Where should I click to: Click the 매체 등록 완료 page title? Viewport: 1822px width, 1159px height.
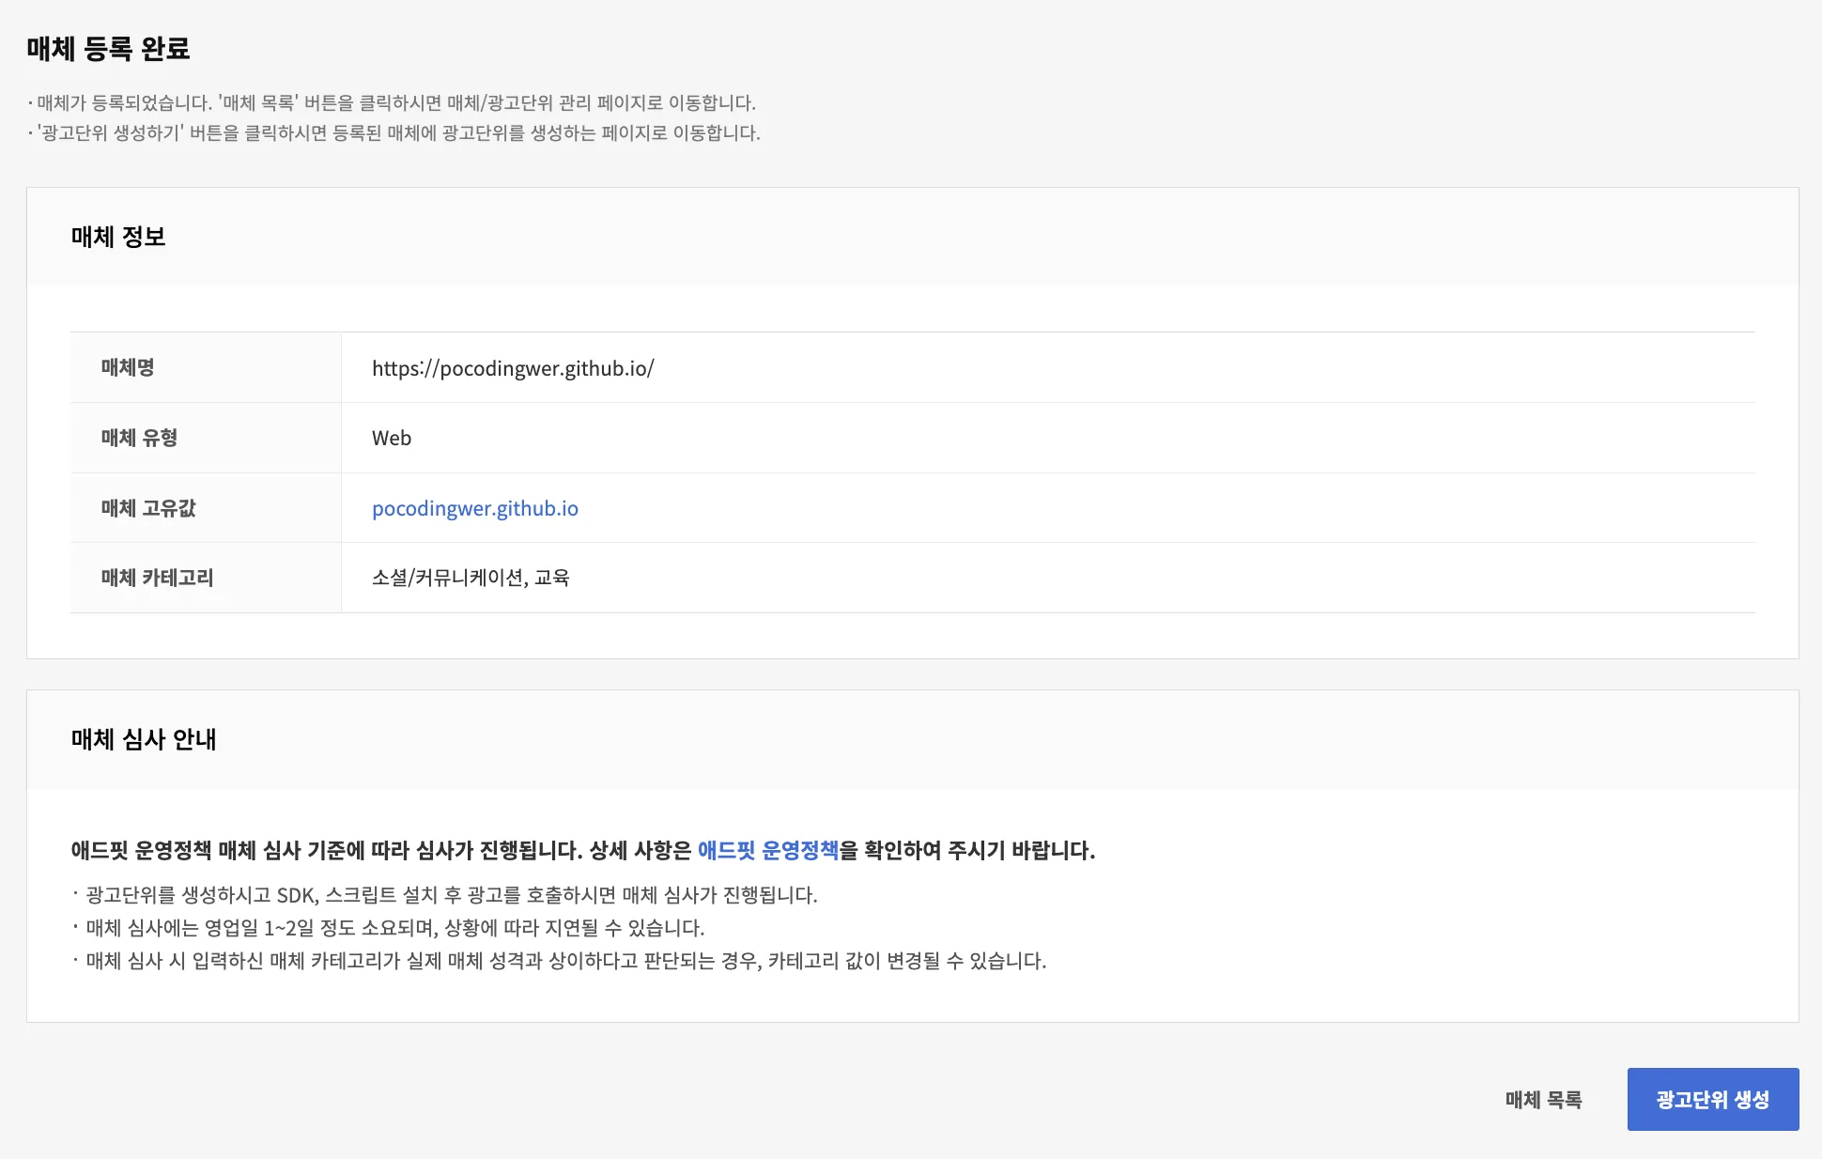[108, 49]
